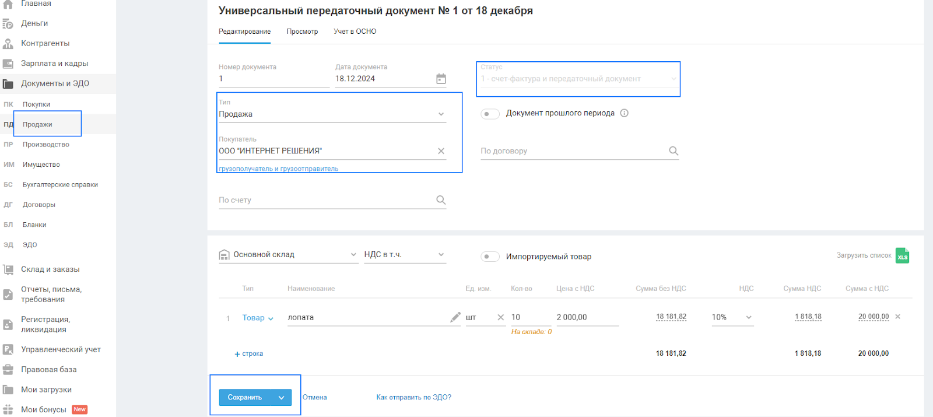The height and width of the screenshot is (417, 933).
Task: Expand the Тип Продажа dropdown
Action: (x=441, y=114)
